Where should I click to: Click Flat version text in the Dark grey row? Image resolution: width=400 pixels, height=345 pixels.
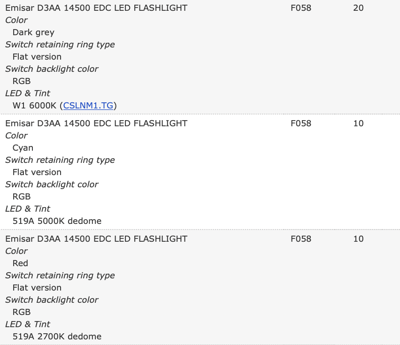pyautogui.click(x=37, y=57)
